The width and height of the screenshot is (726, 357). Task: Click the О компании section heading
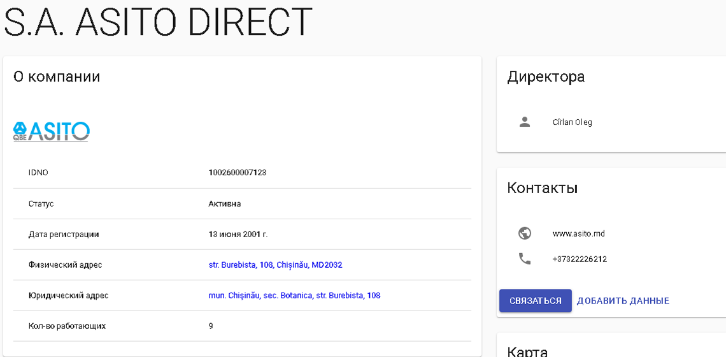(57, 77)
